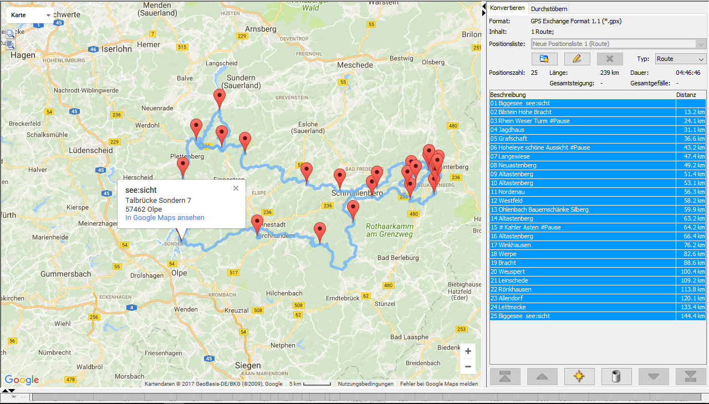Select the 03 Rhein Weser Turm row
Screen dimensions: 709x404
point(582,121)
